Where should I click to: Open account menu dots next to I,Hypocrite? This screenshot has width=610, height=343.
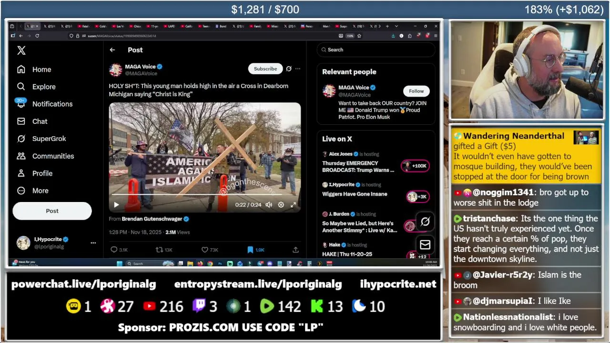pos(93,242)
